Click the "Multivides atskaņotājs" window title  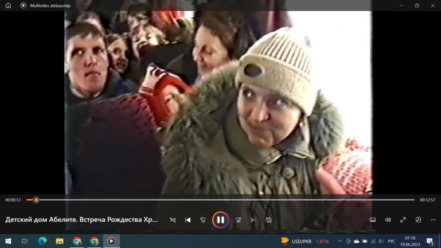coord(50,6)
